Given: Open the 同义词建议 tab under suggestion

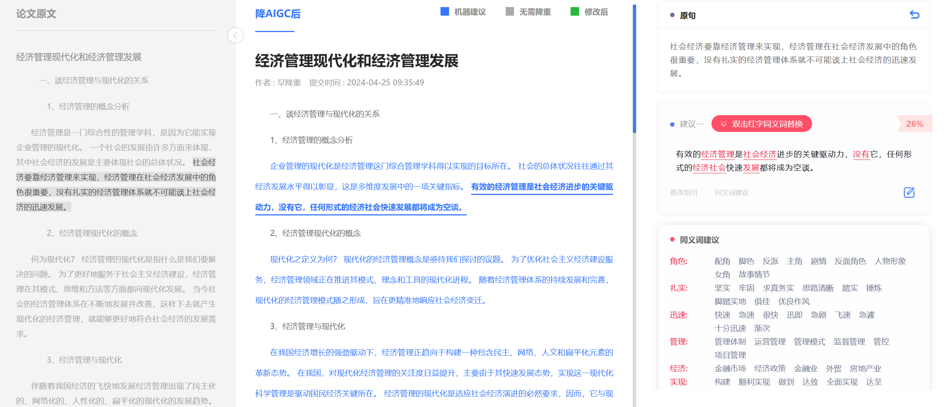Looking at the screenshot, I should click(732, 193).
